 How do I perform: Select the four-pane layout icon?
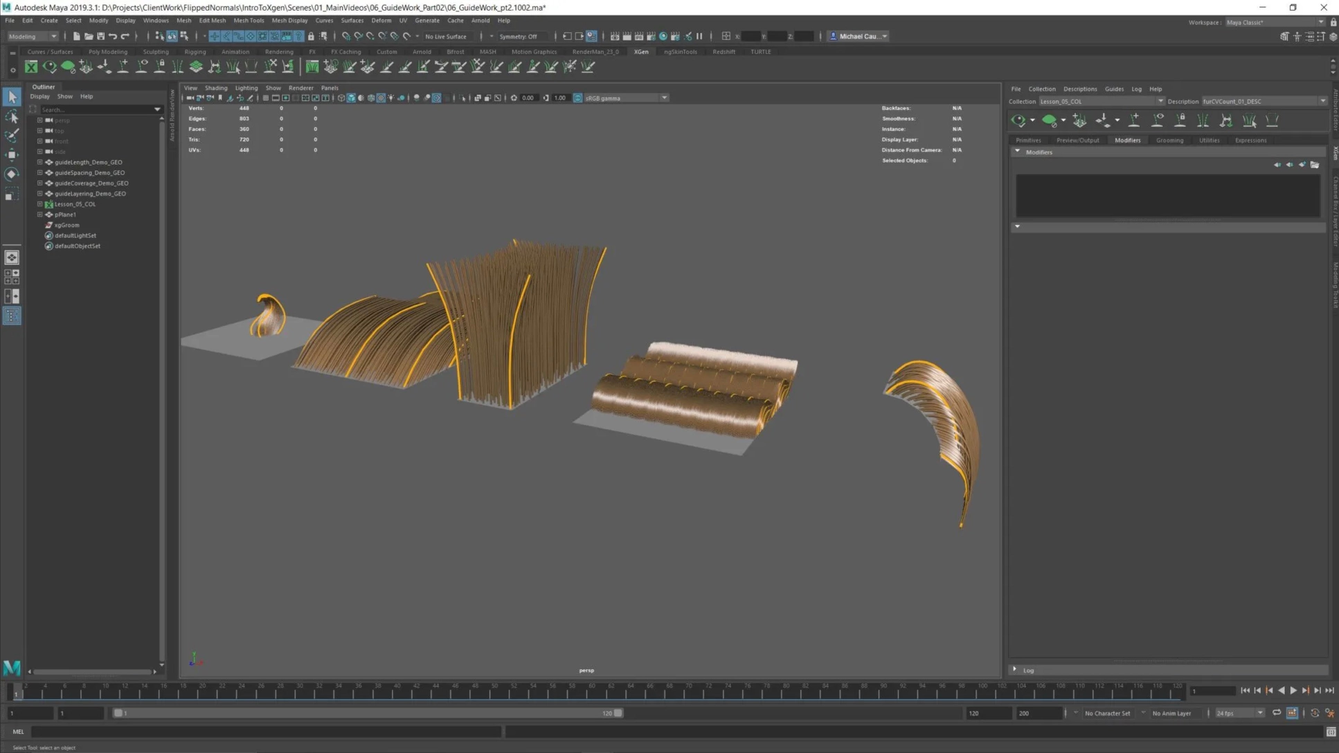(11, 276)
